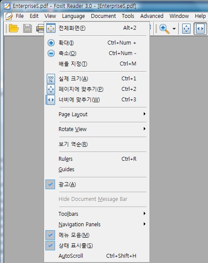Click the full screen icon beside 전체화면
The height and width of the screenshot is (263, 208).
tap(51, 28)
